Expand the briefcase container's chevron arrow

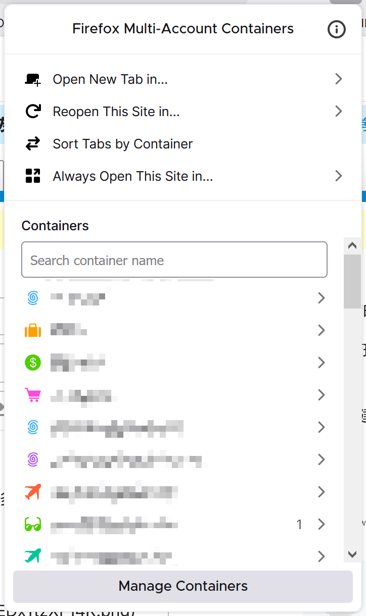click(x=321, y=331)
